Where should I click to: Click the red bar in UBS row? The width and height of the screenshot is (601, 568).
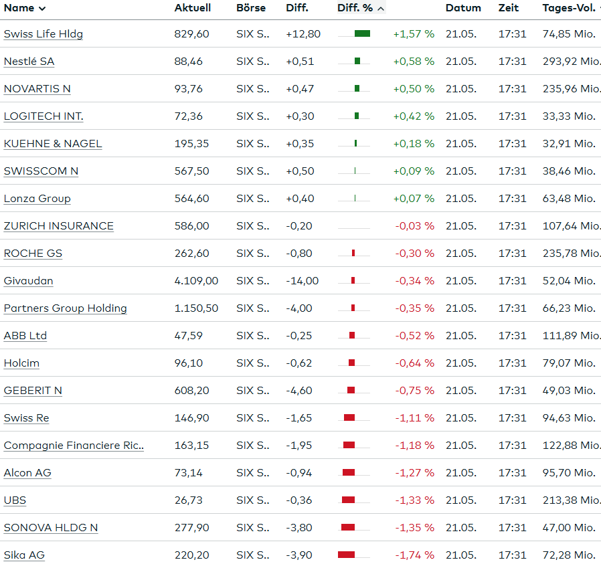(348, 500)
